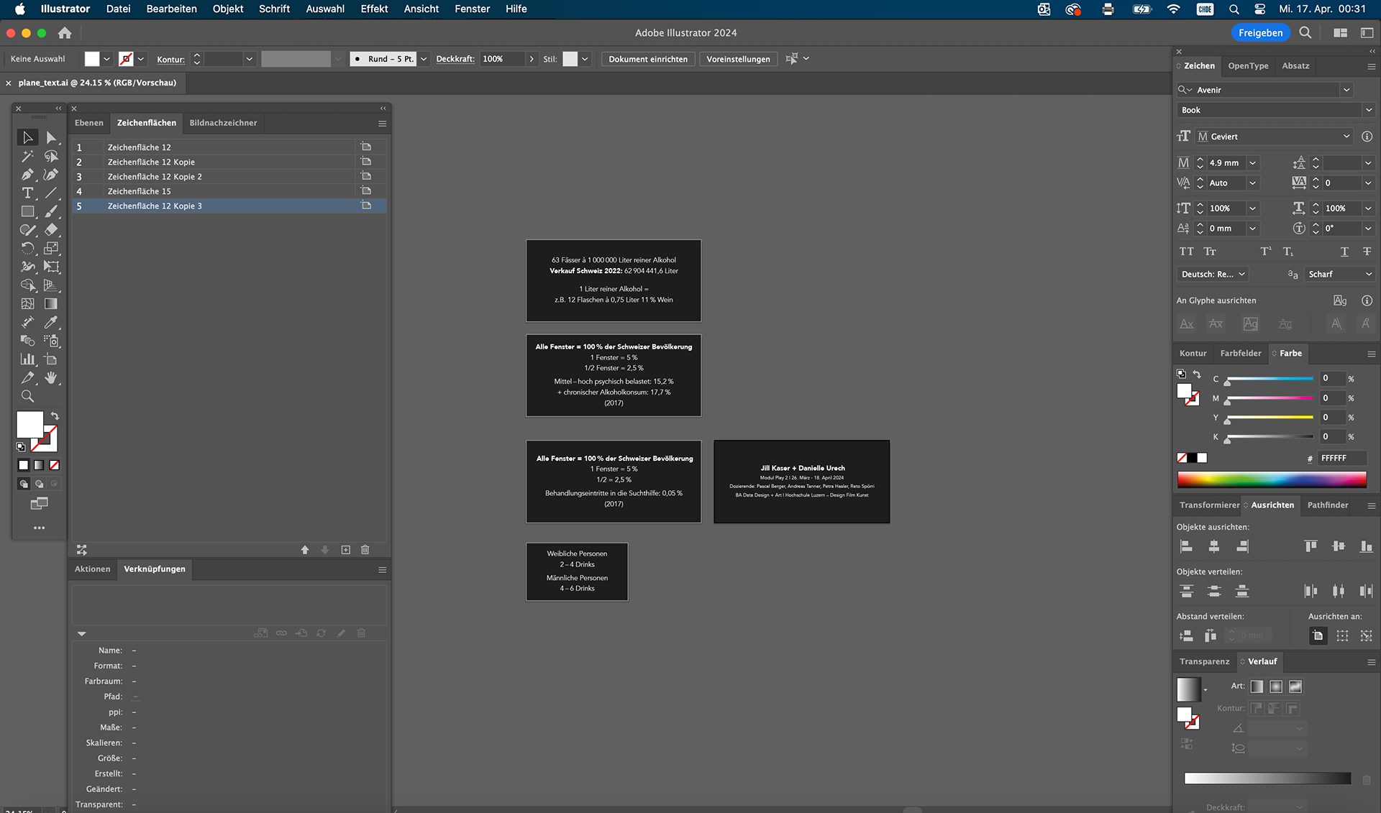Open the Book font style dropdown
Screen dimensions: 1381x813
pyautogui.click(x=1368, y=110)
